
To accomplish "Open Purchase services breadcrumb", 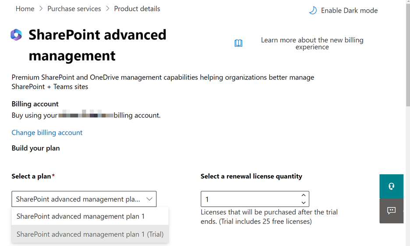I will 74,9.
